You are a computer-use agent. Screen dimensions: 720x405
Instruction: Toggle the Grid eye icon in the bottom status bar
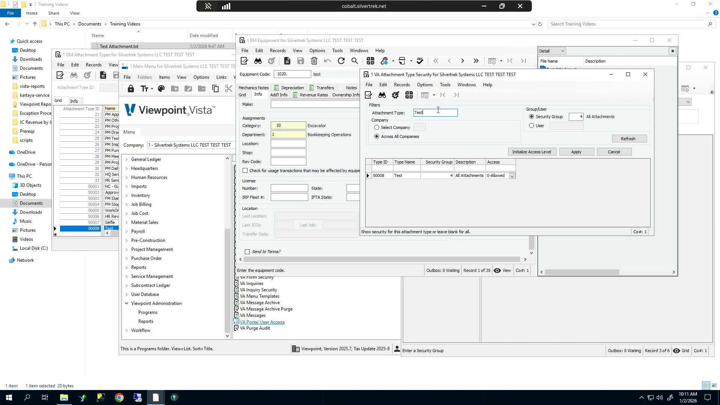click(x=676, y=351)
